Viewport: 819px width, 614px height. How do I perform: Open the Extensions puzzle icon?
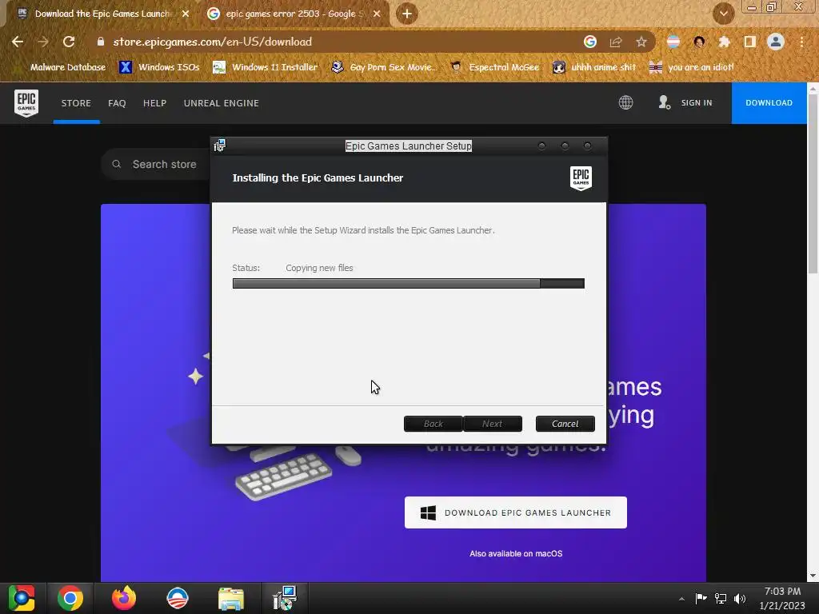(724, 42)
